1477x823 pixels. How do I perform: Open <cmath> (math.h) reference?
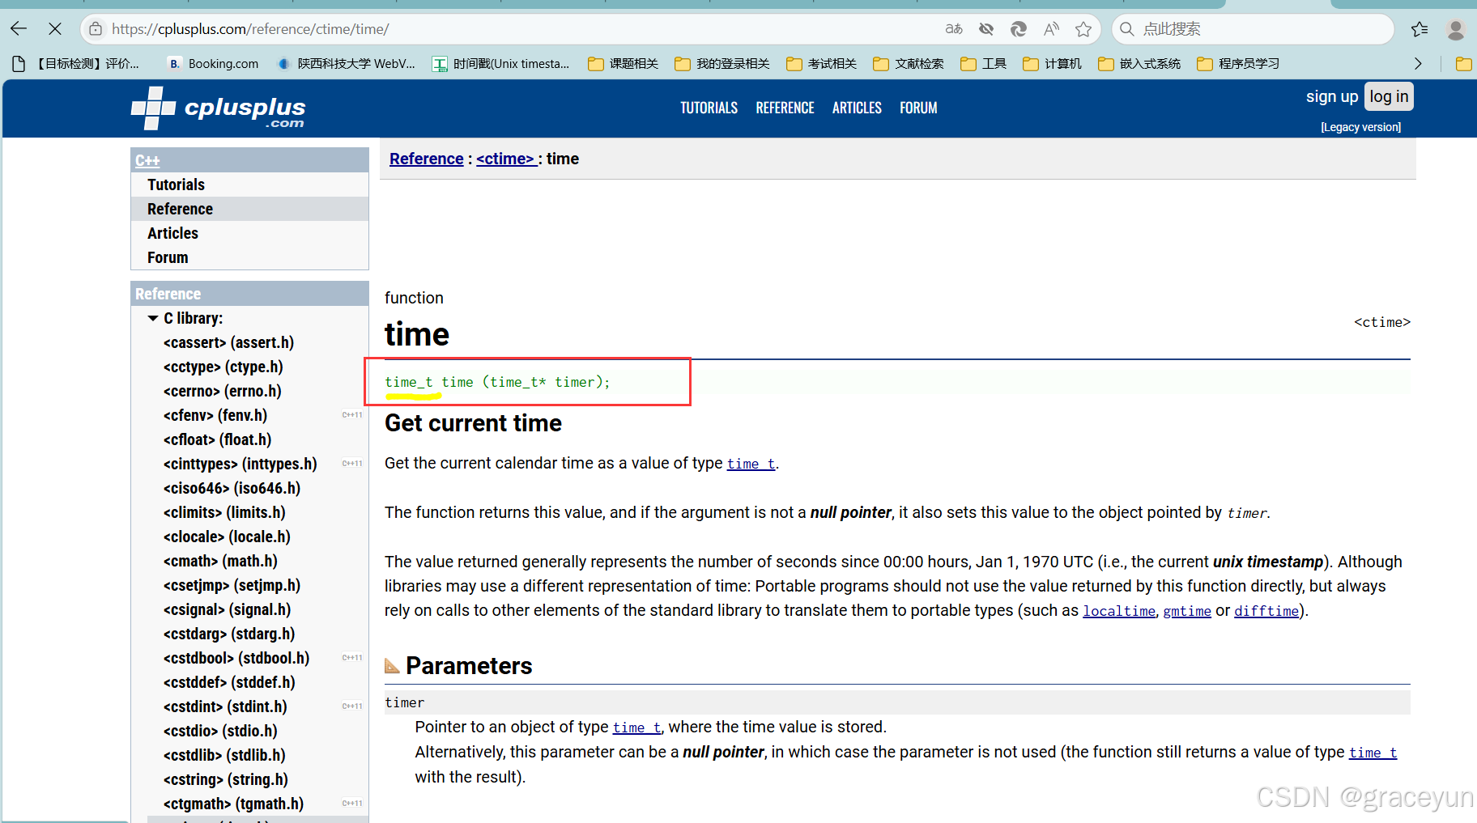pos(220,562)
